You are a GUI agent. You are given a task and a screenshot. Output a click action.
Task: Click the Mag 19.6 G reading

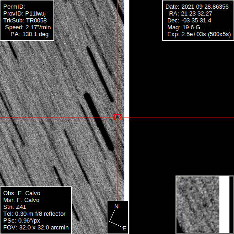click(184, 27)
